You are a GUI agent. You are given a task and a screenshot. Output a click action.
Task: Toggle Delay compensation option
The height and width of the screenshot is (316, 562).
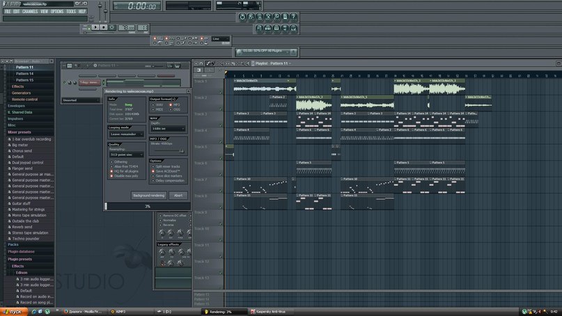[x=168, y=180]
